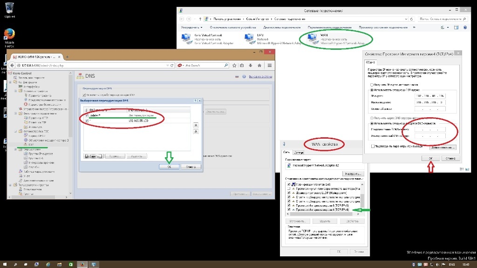Open Mozilla Firefox desktop shortcut
Screen dimensions: 477x268
pos(9,35)
